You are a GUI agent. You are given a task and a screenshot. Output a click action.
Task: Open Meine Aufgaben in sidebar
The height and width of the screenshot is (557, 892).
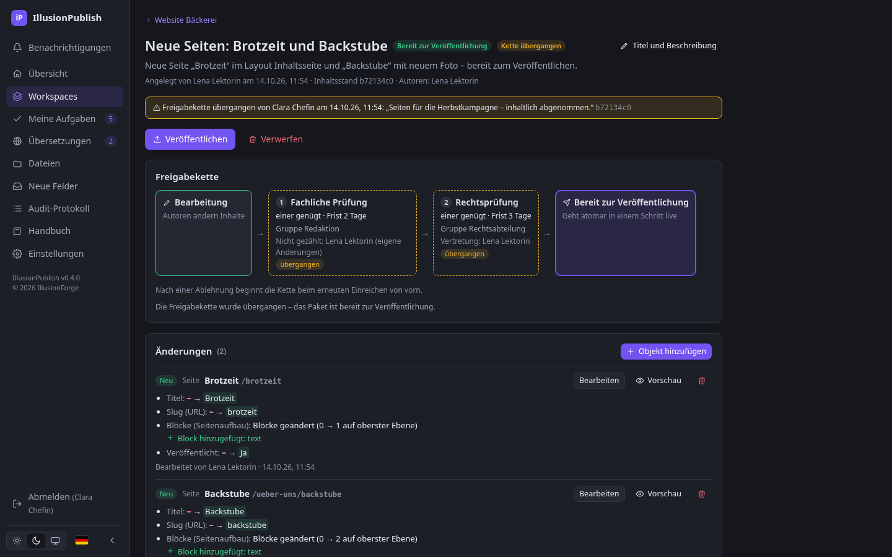point(64,119)
